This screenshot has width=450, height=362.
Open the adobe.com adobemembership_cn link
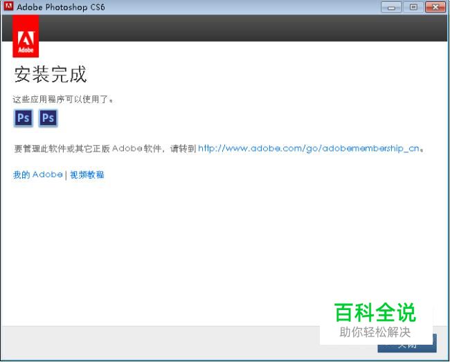click(x=309, y=148)
